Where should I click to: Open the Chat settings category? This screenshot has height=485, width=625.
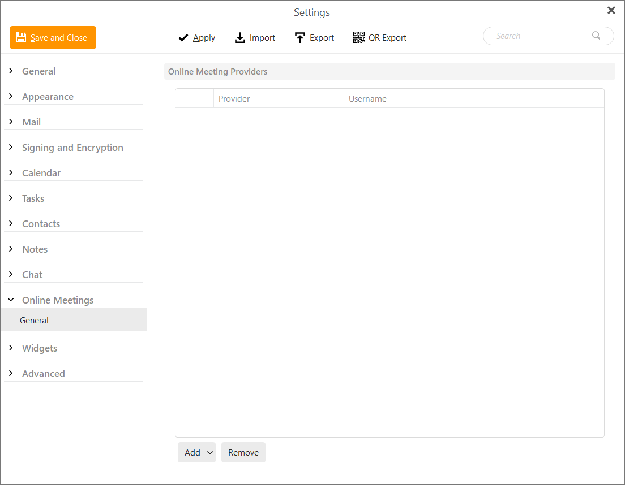click(x=32, y=274)
